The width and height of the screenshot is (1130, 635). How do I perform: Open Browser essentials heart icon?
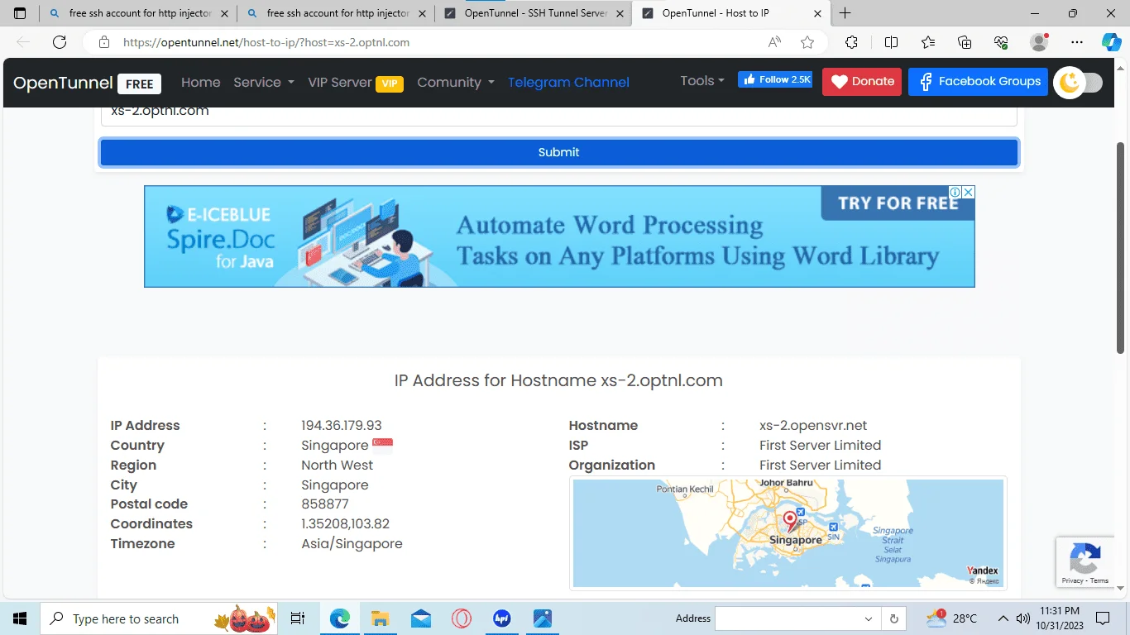[x=1001, y=42]
